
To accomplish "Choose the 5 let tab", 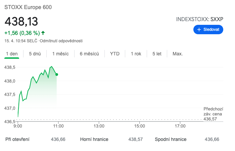I will coord(157,54).
